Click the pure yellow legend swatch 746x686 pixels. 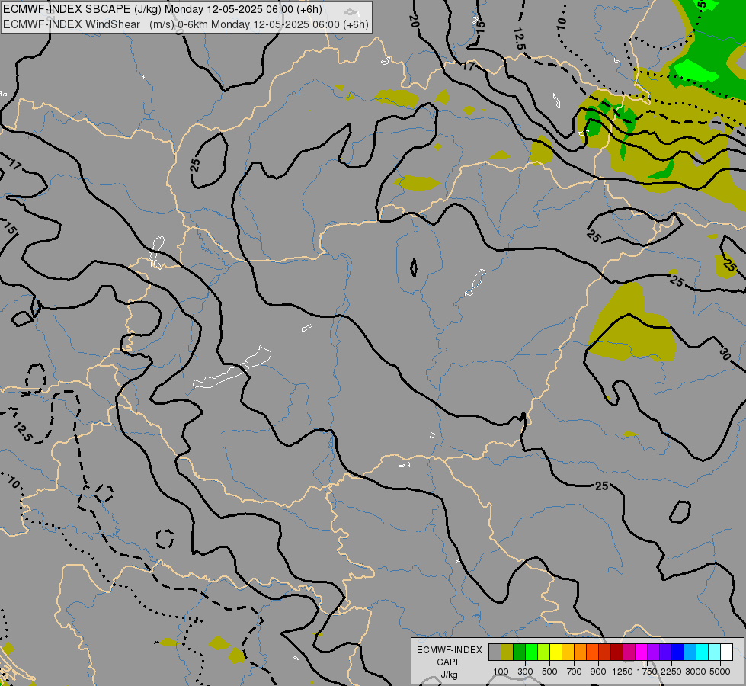pos(555,652)
